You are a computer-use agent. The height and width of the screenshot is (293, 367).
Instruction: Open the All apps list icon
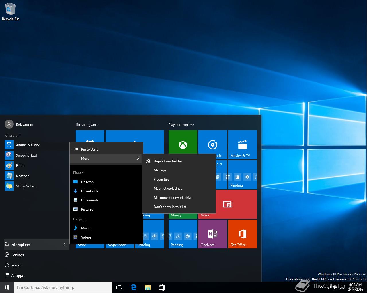tap(7, 275)
